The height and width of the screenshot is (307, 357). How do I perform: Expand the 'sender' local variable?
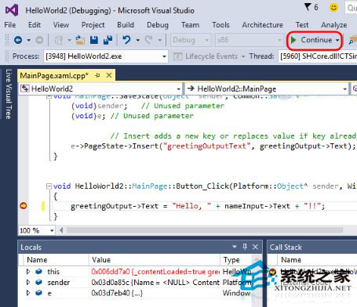(28, 282)
